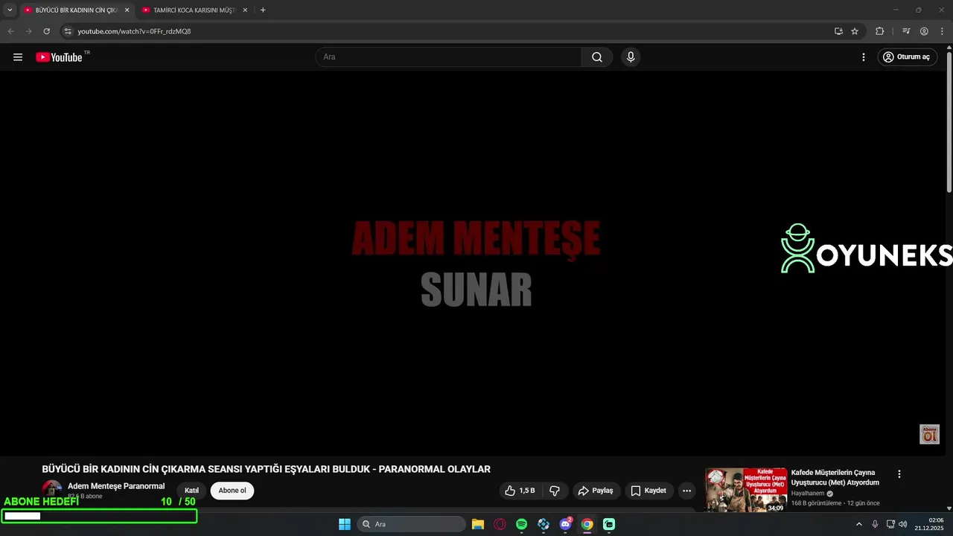Click Chrome icon in taskbar
Image resolution: width=953 pixels, height=536 pixels.
point(587,524)
